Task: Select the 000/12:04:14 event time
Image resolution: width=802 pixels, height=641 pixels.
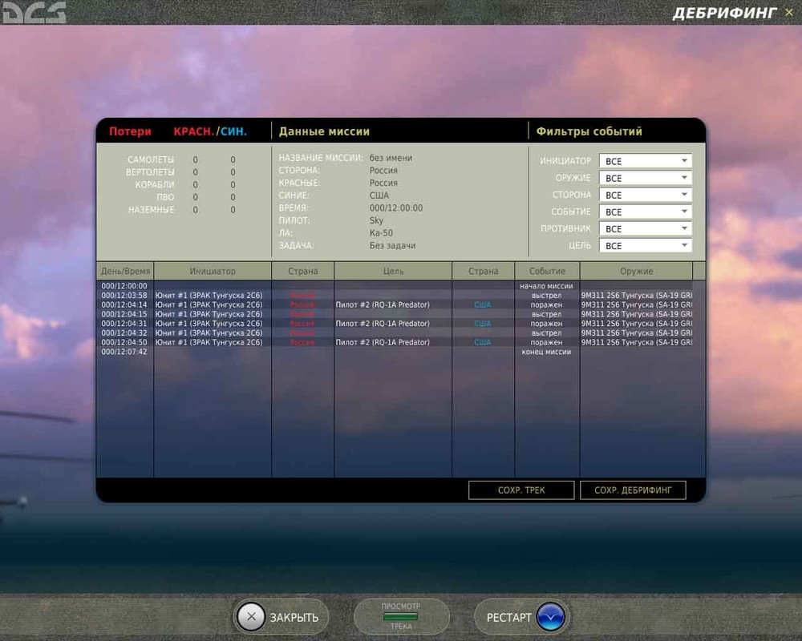Action: click(x=124, y=304)
